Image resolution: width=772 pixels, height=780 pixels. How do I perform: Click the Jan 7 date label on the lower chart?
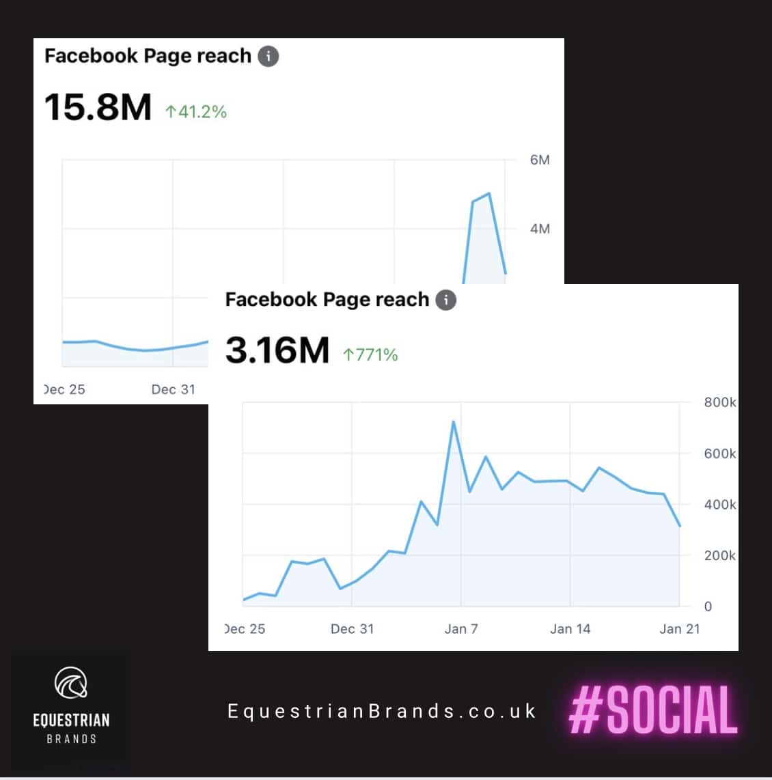click(461, 629)
